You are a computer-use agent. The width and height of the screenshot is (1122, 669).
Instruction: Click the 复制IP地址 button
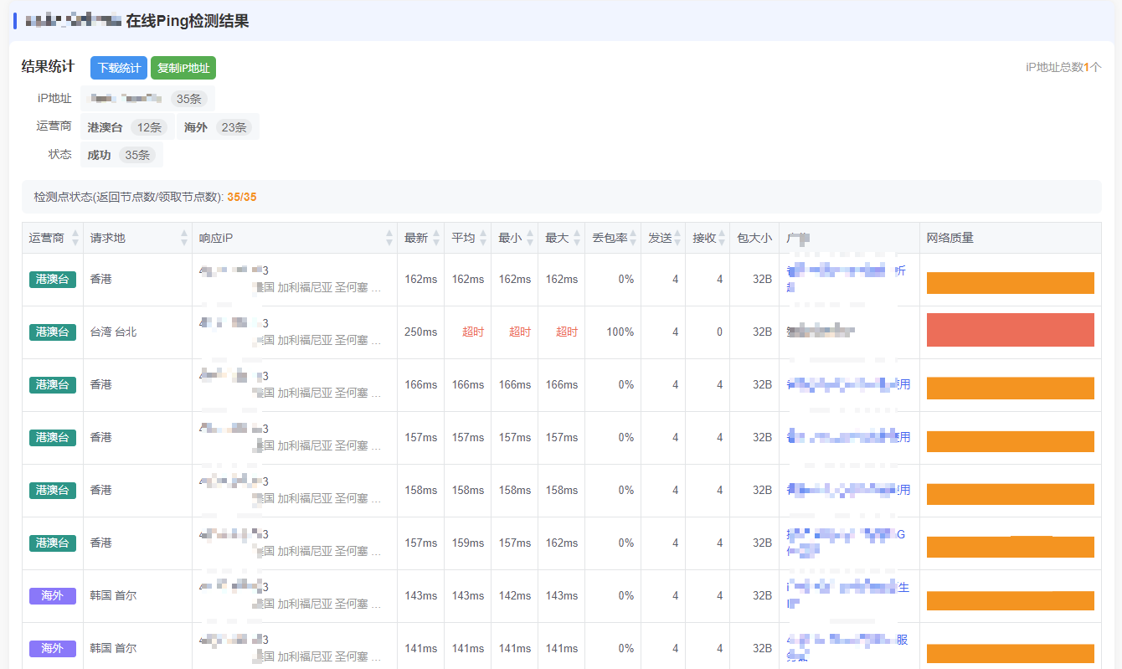183,68
